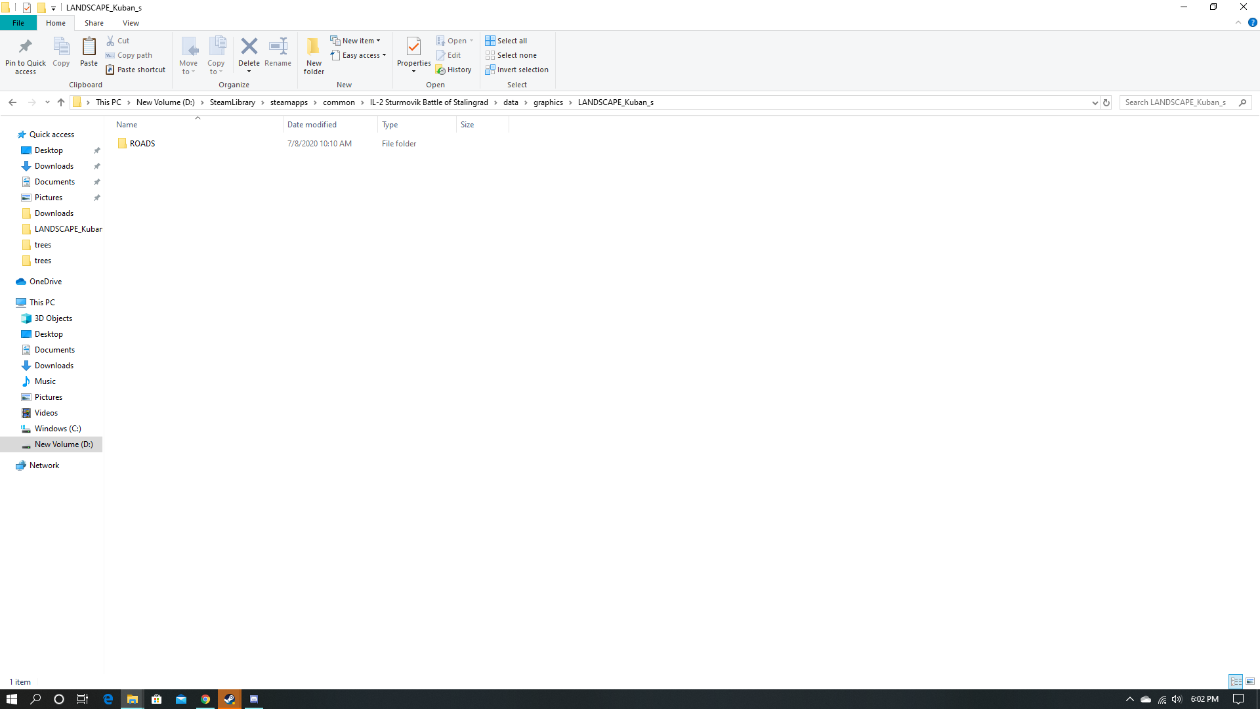Click graphics in address breadcrumb
Viewport: 1260px width, 709px height.
click(x=548, y=102)
